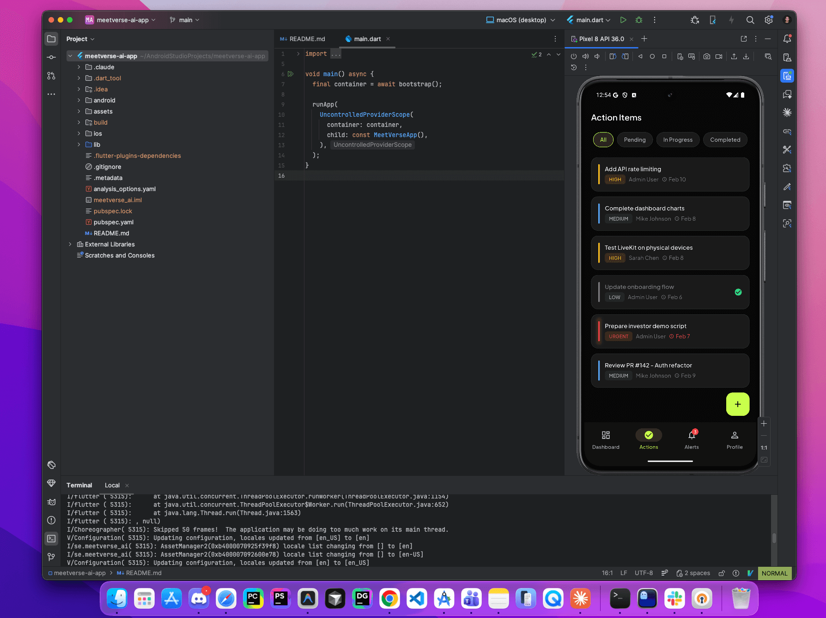Expand the android folder in Project tree

coord(79,100)
